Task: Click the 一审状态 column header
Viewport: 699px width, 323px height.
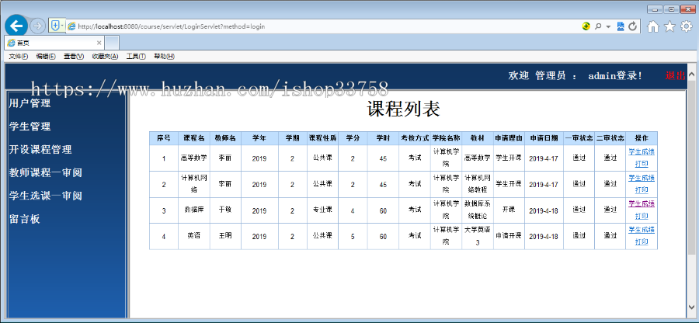Action: click(x=579, y=138)
